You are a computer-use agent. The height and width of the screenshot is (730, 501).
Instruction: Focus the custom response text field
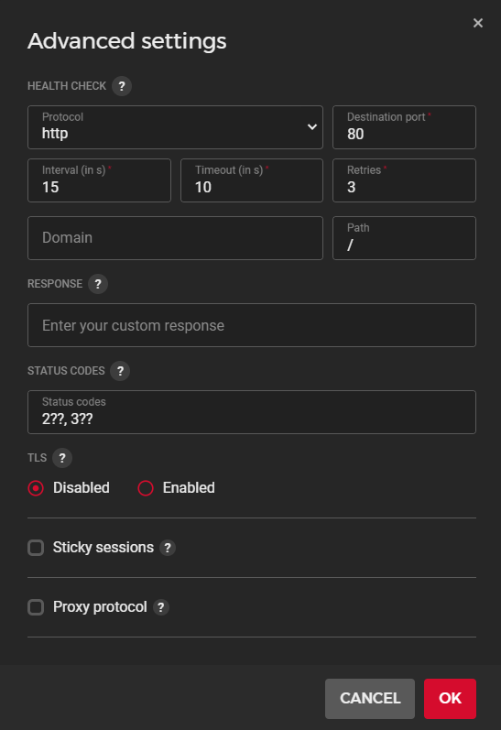click(x=252, y=325)
